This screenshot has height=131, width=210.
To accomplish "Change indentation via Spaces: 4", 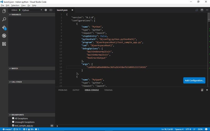I will point(179,129).
